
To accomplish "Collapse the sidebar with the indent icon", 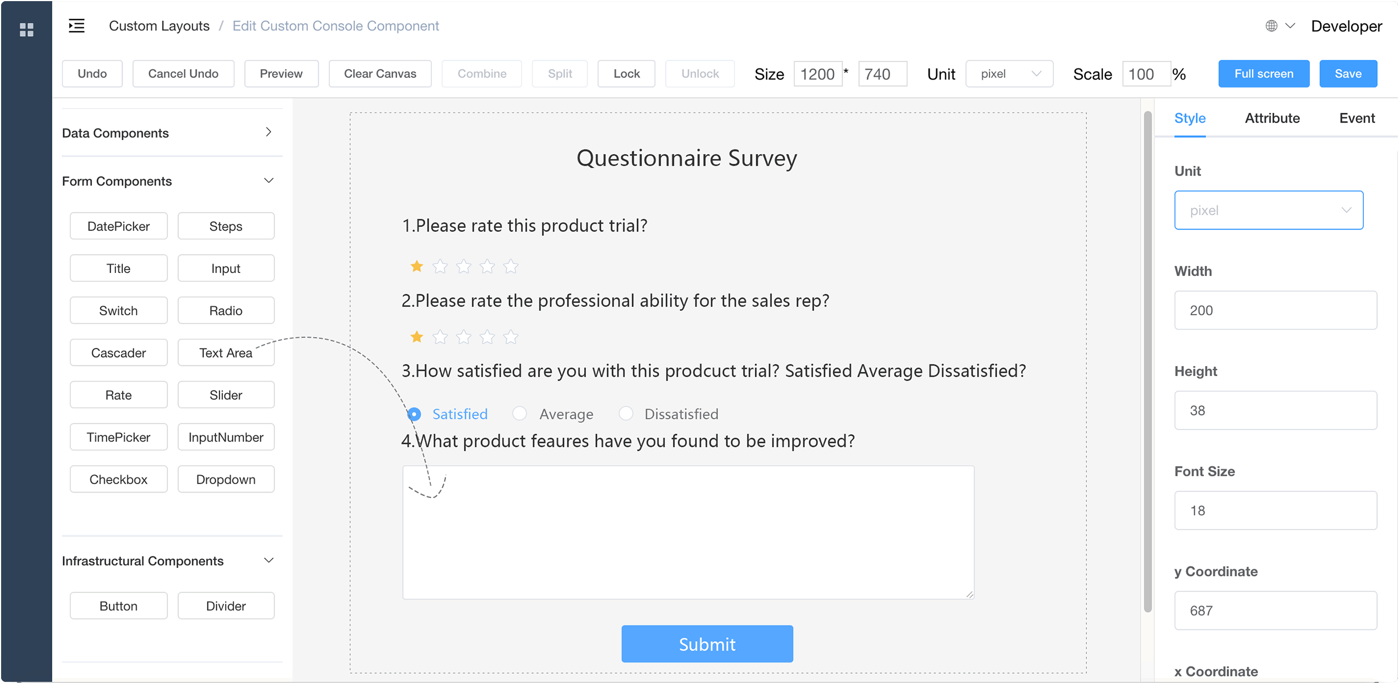I will [77, 26].
